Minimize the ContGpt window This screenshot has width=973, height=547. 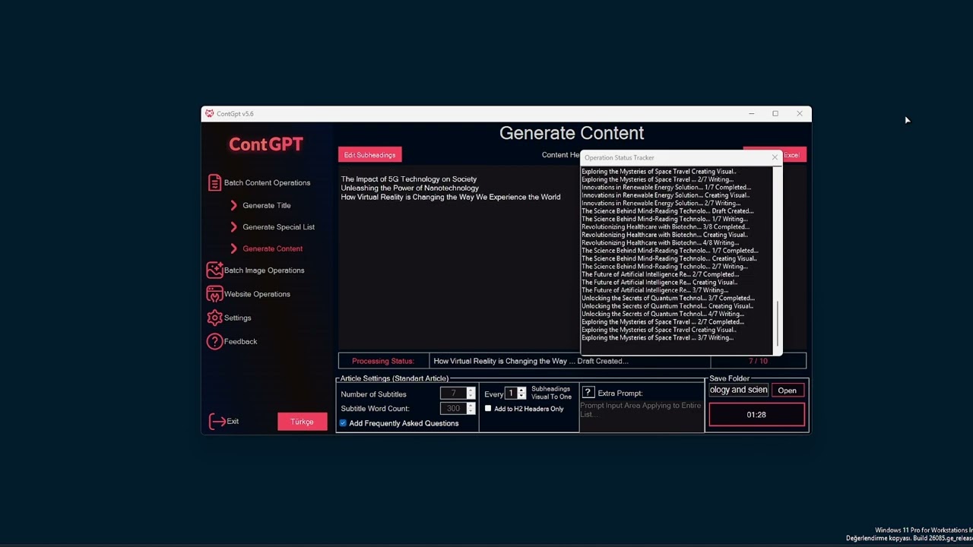[x=751, y=114]
